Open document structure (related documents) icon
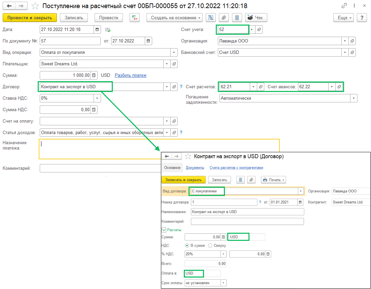 [x=210, y=18]
